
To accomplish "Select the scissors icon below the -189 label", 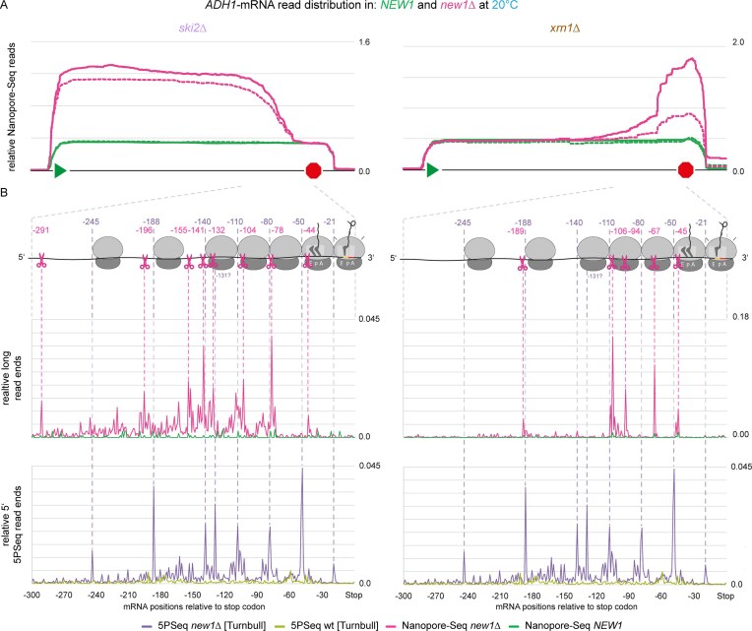I will 523,263.
